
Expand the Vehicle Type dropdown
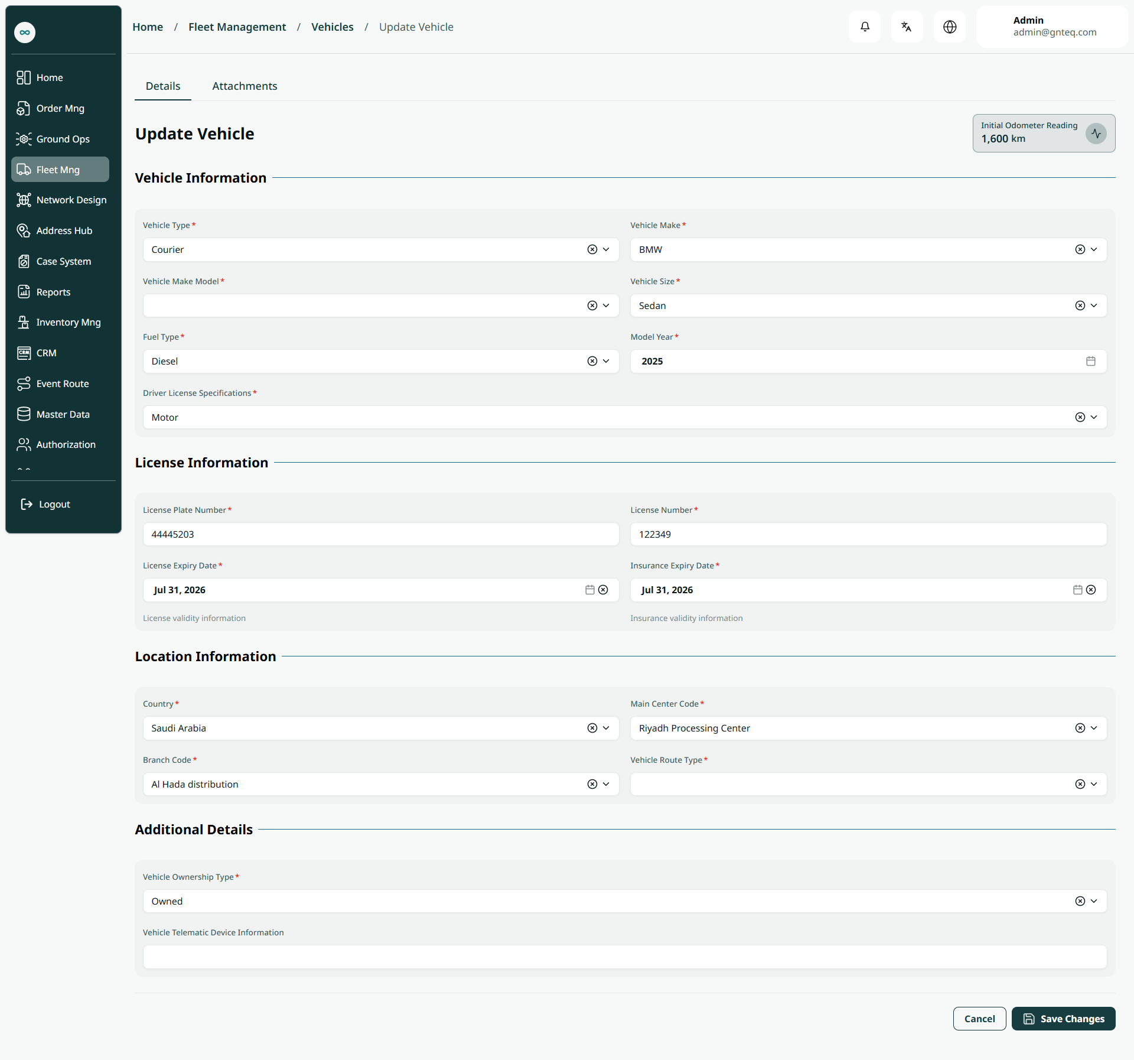click(x=606, y=249)
